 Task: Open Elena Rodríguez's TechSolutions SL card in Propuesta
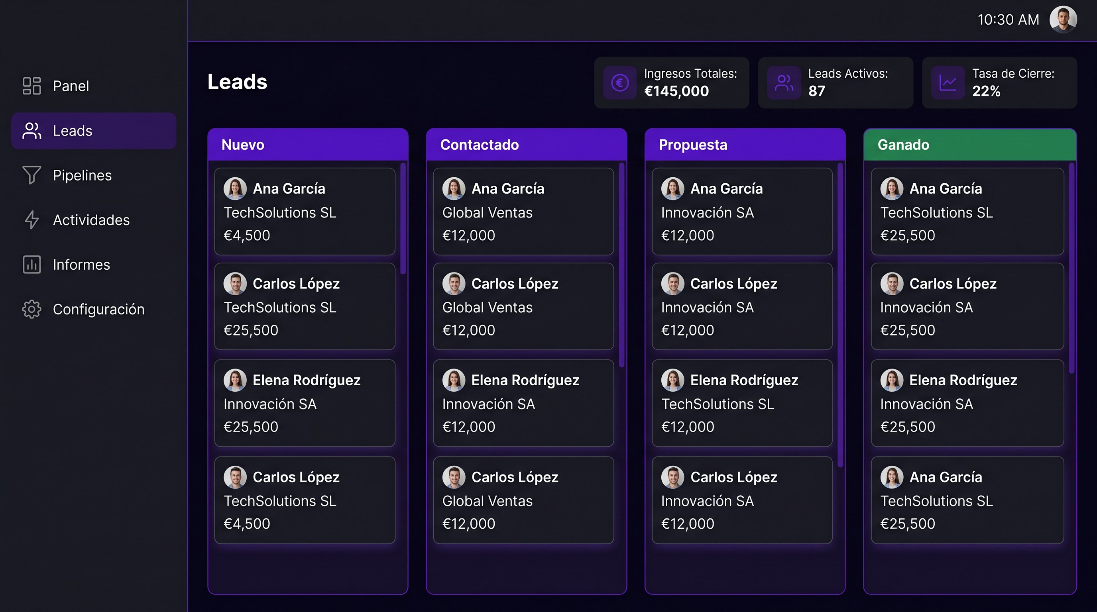pyautogui.click(x=742, y=403)
